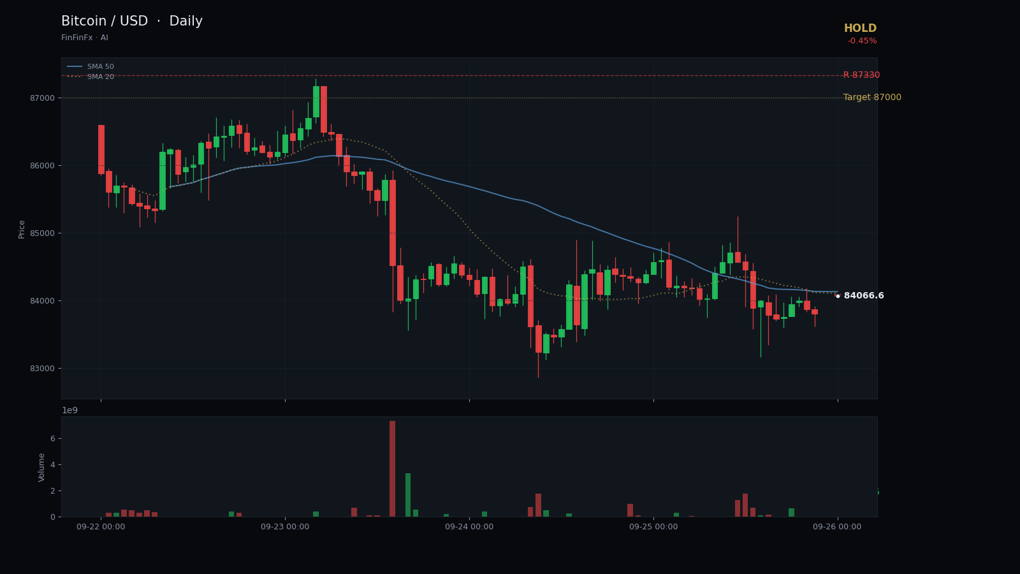Click the large red candle dropping to 84500

tap(393, 223)
